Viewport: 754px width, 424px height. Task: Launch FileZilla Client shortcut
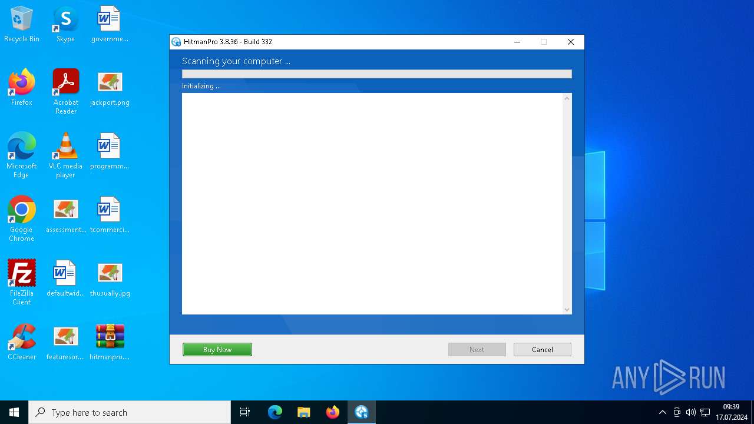22,283
